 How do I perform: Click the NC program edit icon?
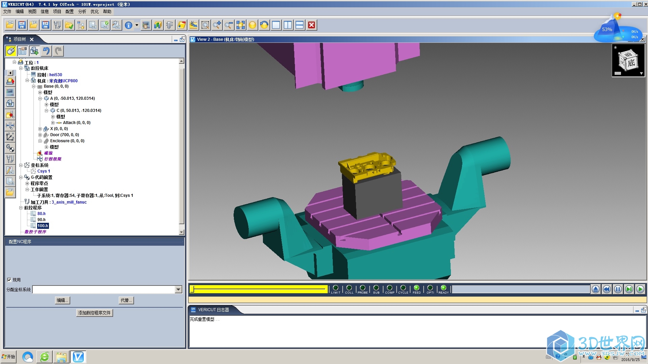point(92,25)
